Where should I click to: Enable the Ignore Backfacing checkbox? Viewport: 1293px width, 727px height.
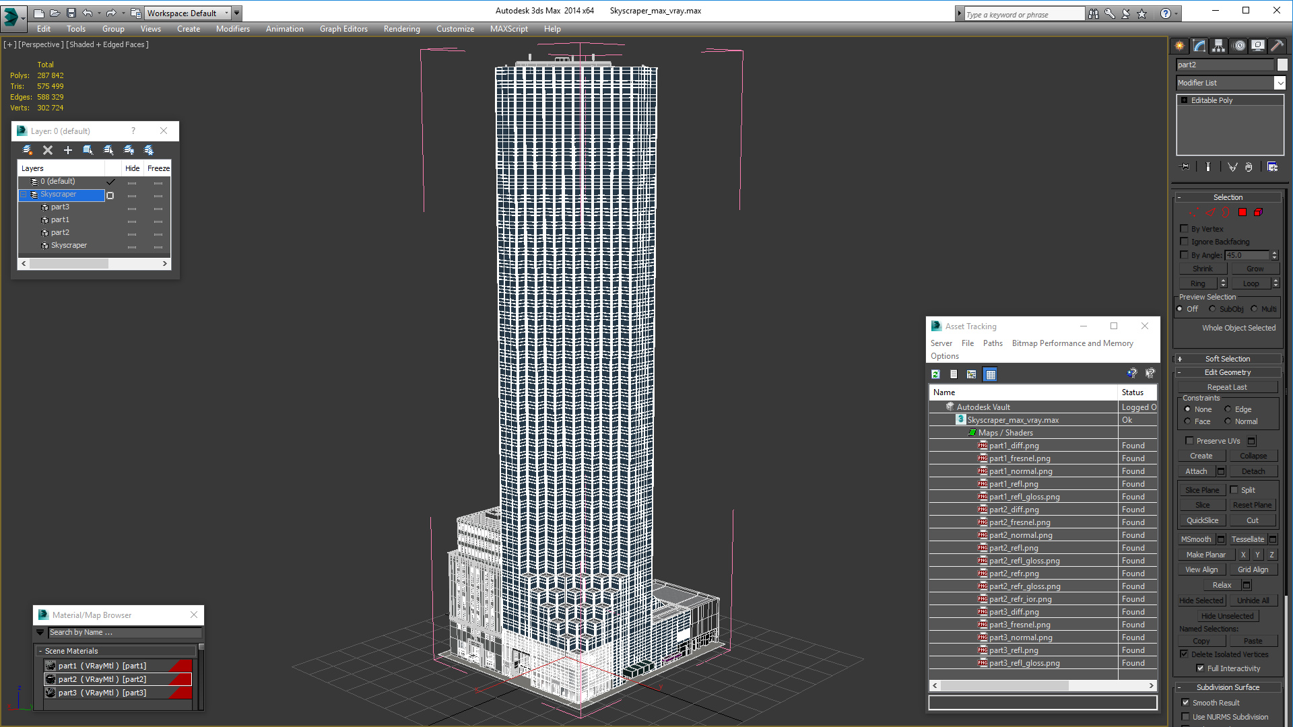tap(1185, 242)
